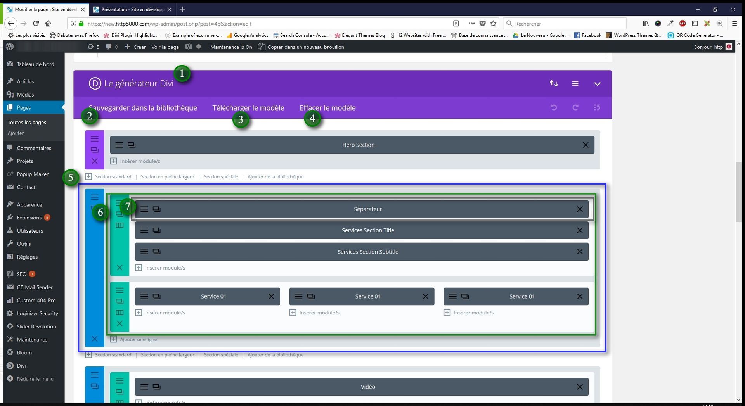The width and height of the screenshot is (745, 406).
Task: Delete Services Section Subtitle module
Action: (x=580, y=252)
